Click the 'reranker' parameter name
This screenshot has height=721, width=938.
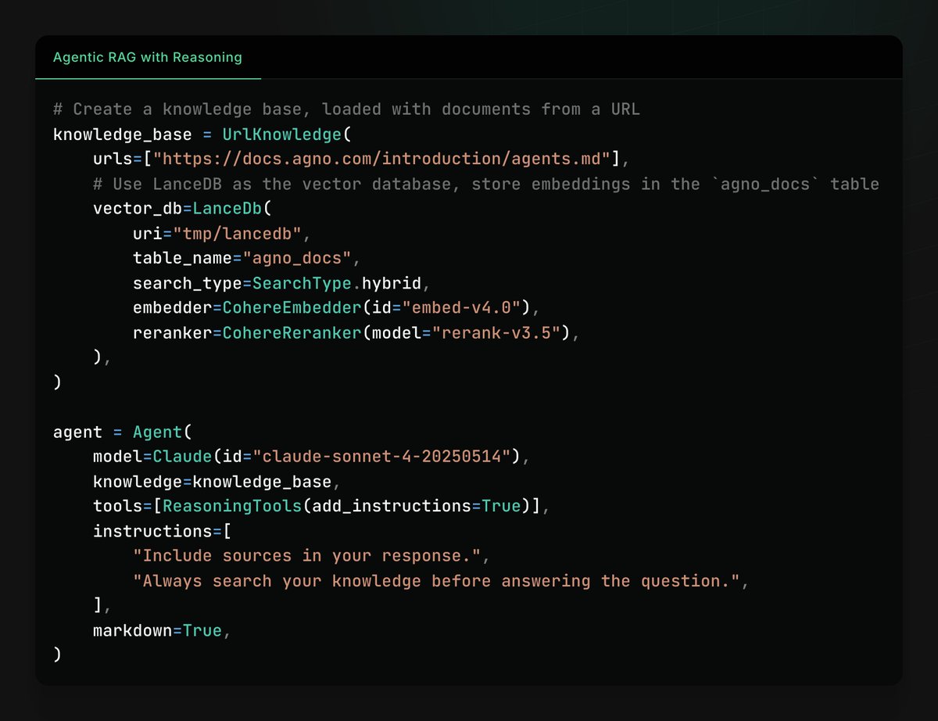point(173,334)
